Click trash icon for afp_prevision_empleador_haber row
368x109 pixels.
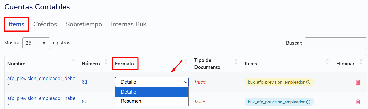(x=358, y=102)
